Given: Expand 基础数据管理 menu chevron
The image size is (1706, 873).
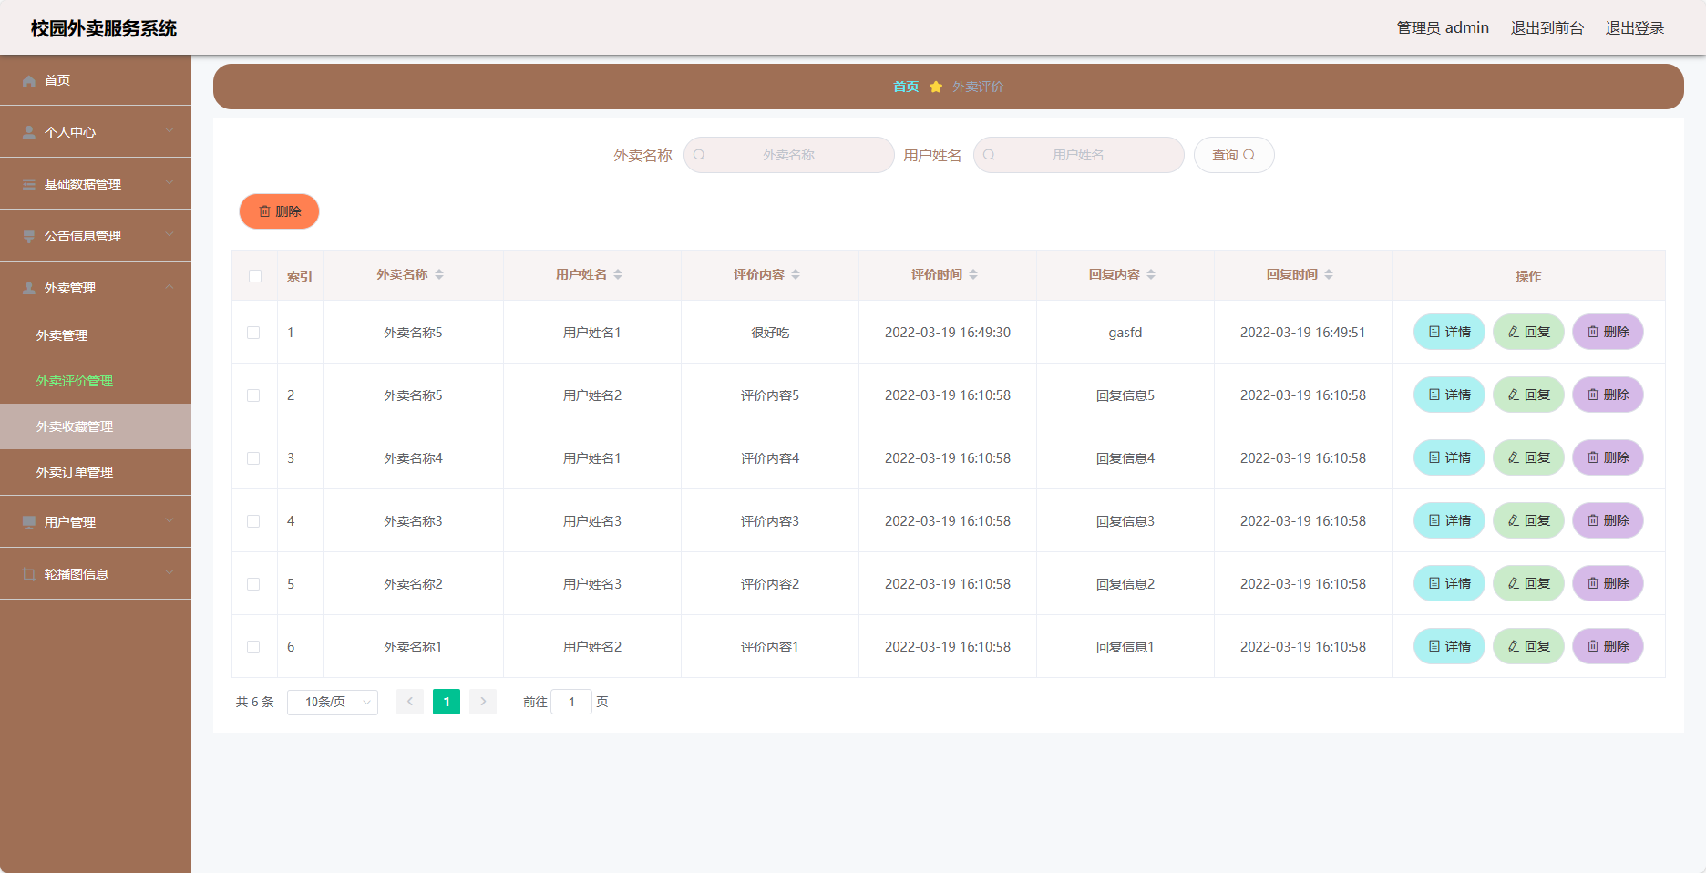Looking at the screenshot, I should (170, 183).
